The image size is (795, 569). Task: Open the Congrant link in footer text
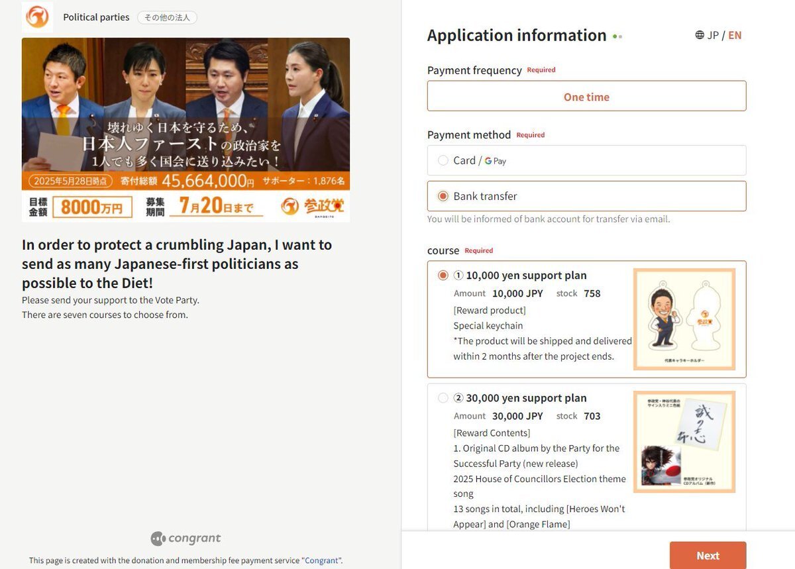pyautogui.click(x=323, y=560)
